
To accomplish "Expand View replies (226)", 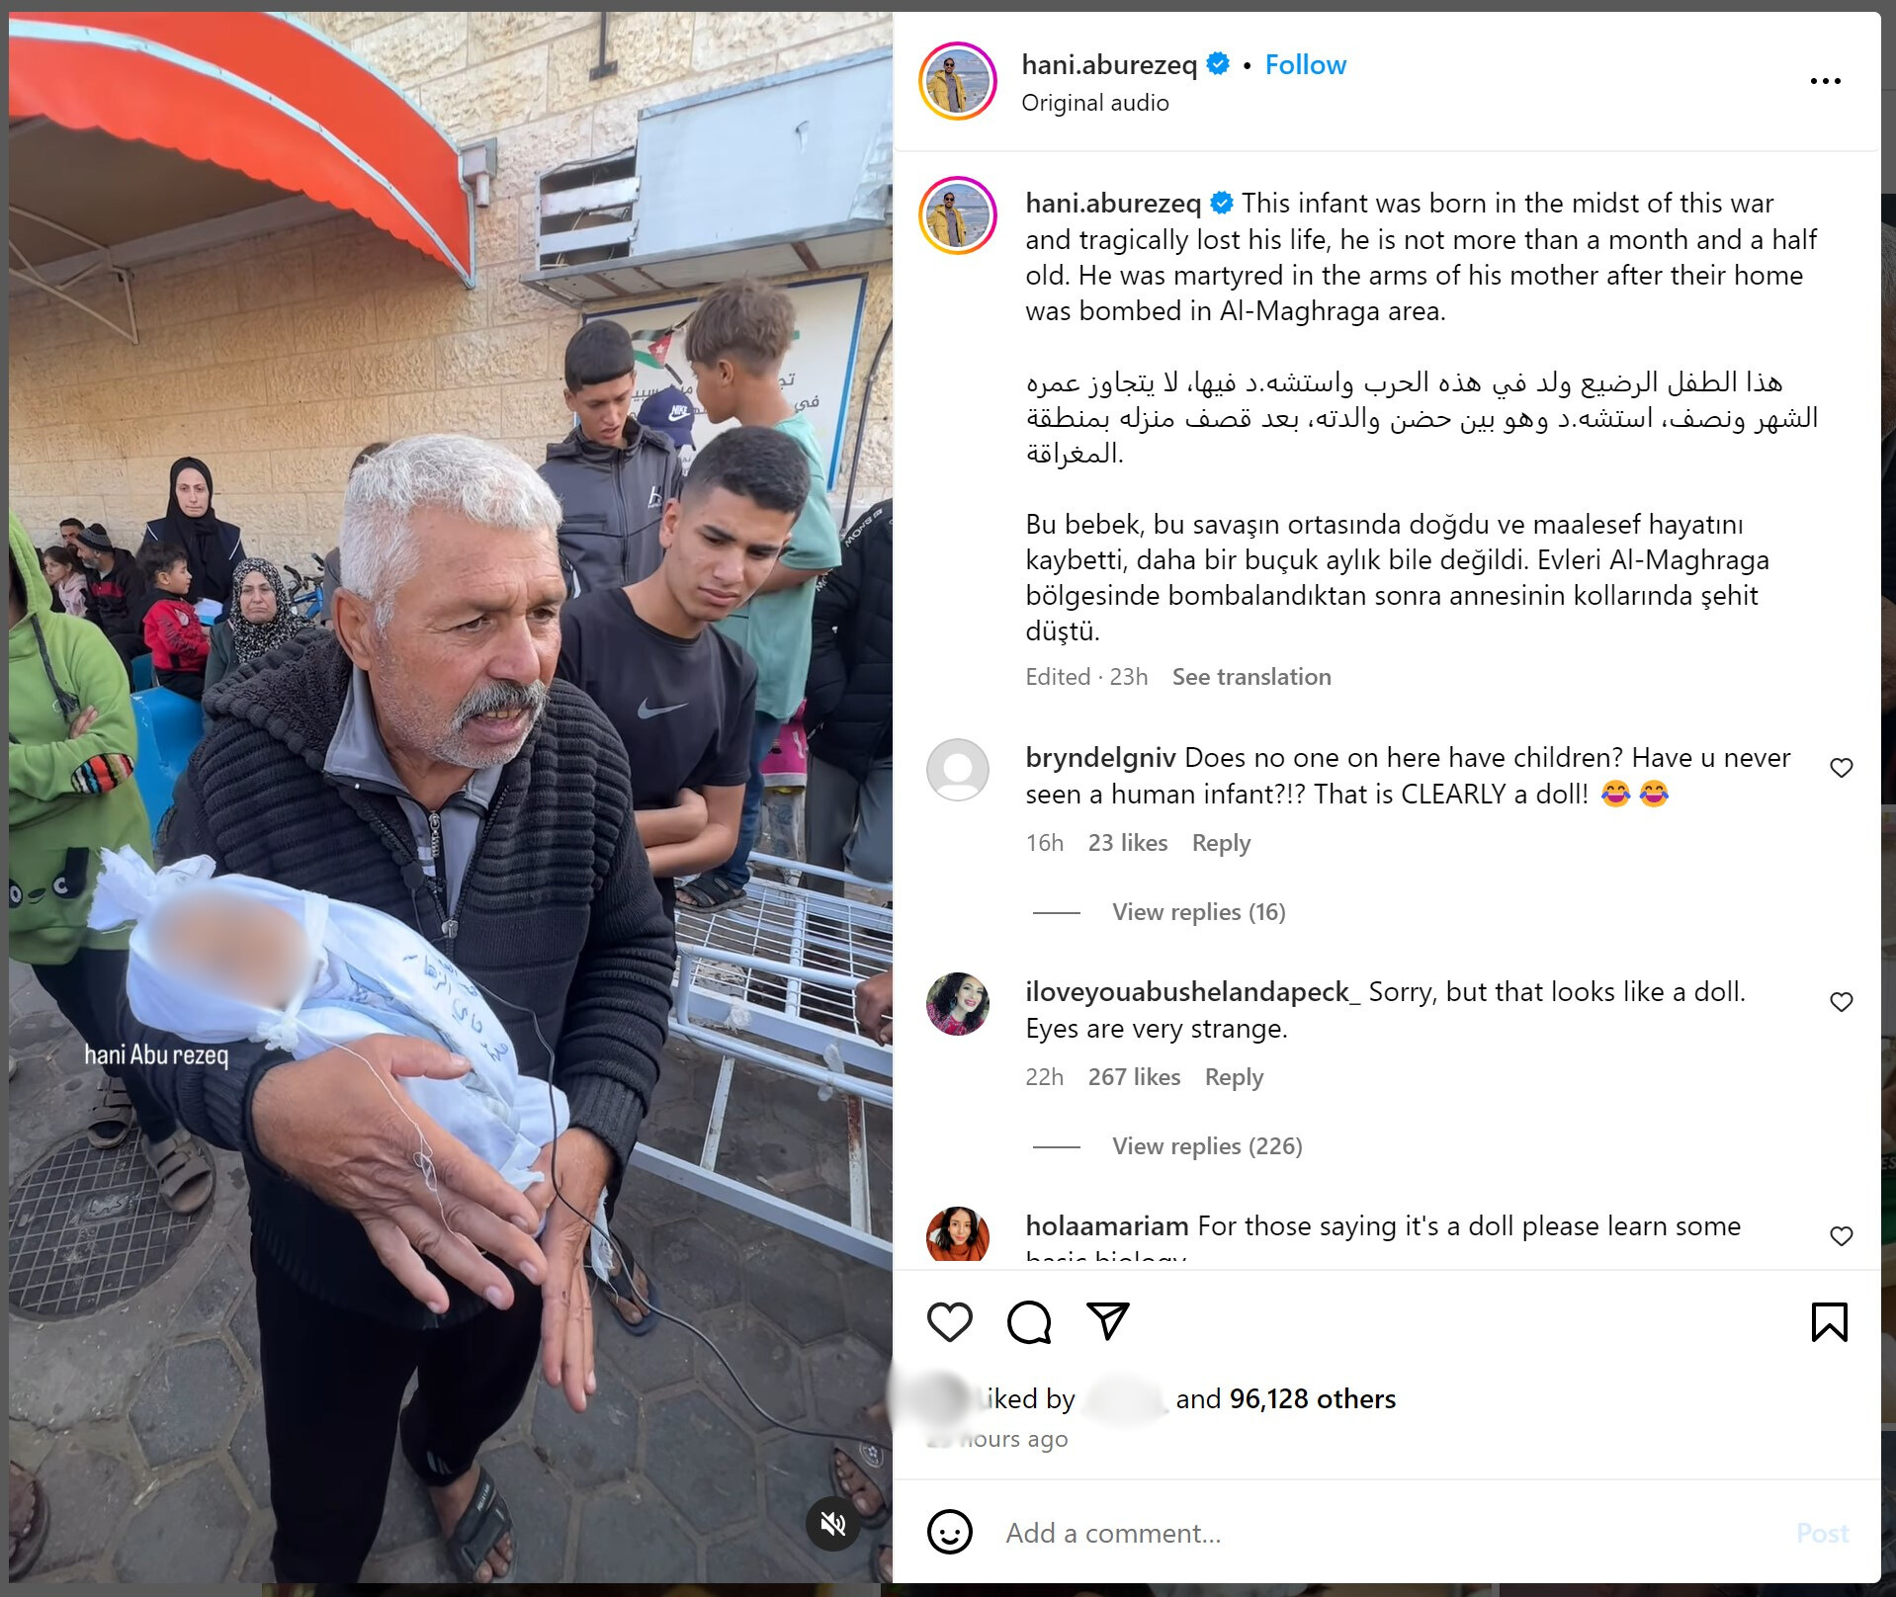I will [1207, 1146].
